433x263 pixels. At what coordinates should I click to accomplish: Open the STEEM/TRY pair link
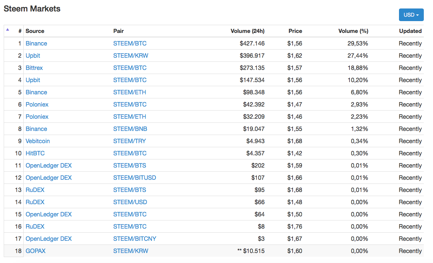[130, 141]
